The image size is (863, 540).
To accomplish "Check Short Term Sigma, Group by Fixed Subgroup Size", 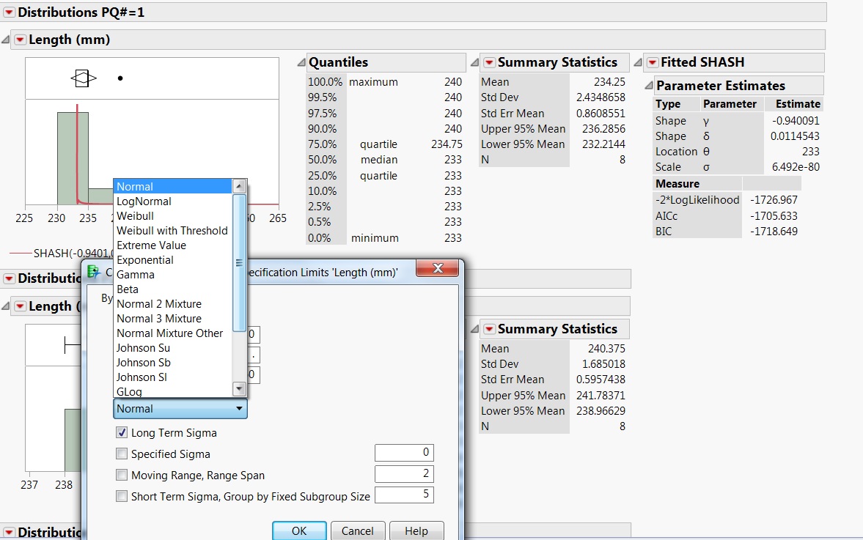I will [x=122, y=495].
